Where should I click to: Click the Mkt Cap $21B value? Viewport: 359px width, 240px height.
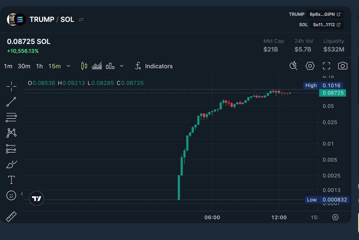271,49
